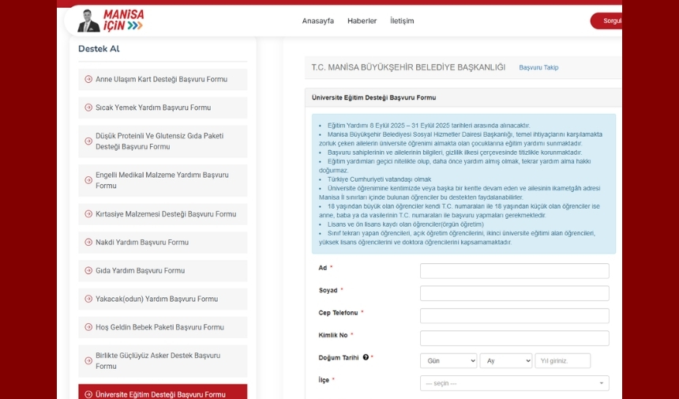Click the arrow icon beside Üniversite Eğitim Desteği
Image resolution: width=679 pixels, height=399 pixels.
[88, 394]
